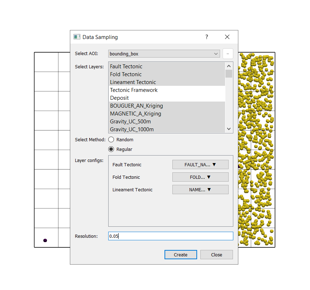Open the Select AOI bounding_box dropdown
310x290 pixels.
pos(164,54)
